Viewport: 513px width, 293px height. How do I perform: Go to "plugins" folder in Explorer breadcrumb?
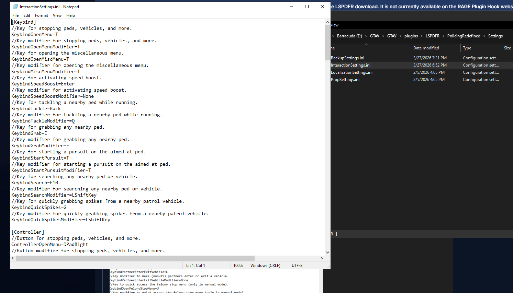pyautogui.click(x=411, y=36)
